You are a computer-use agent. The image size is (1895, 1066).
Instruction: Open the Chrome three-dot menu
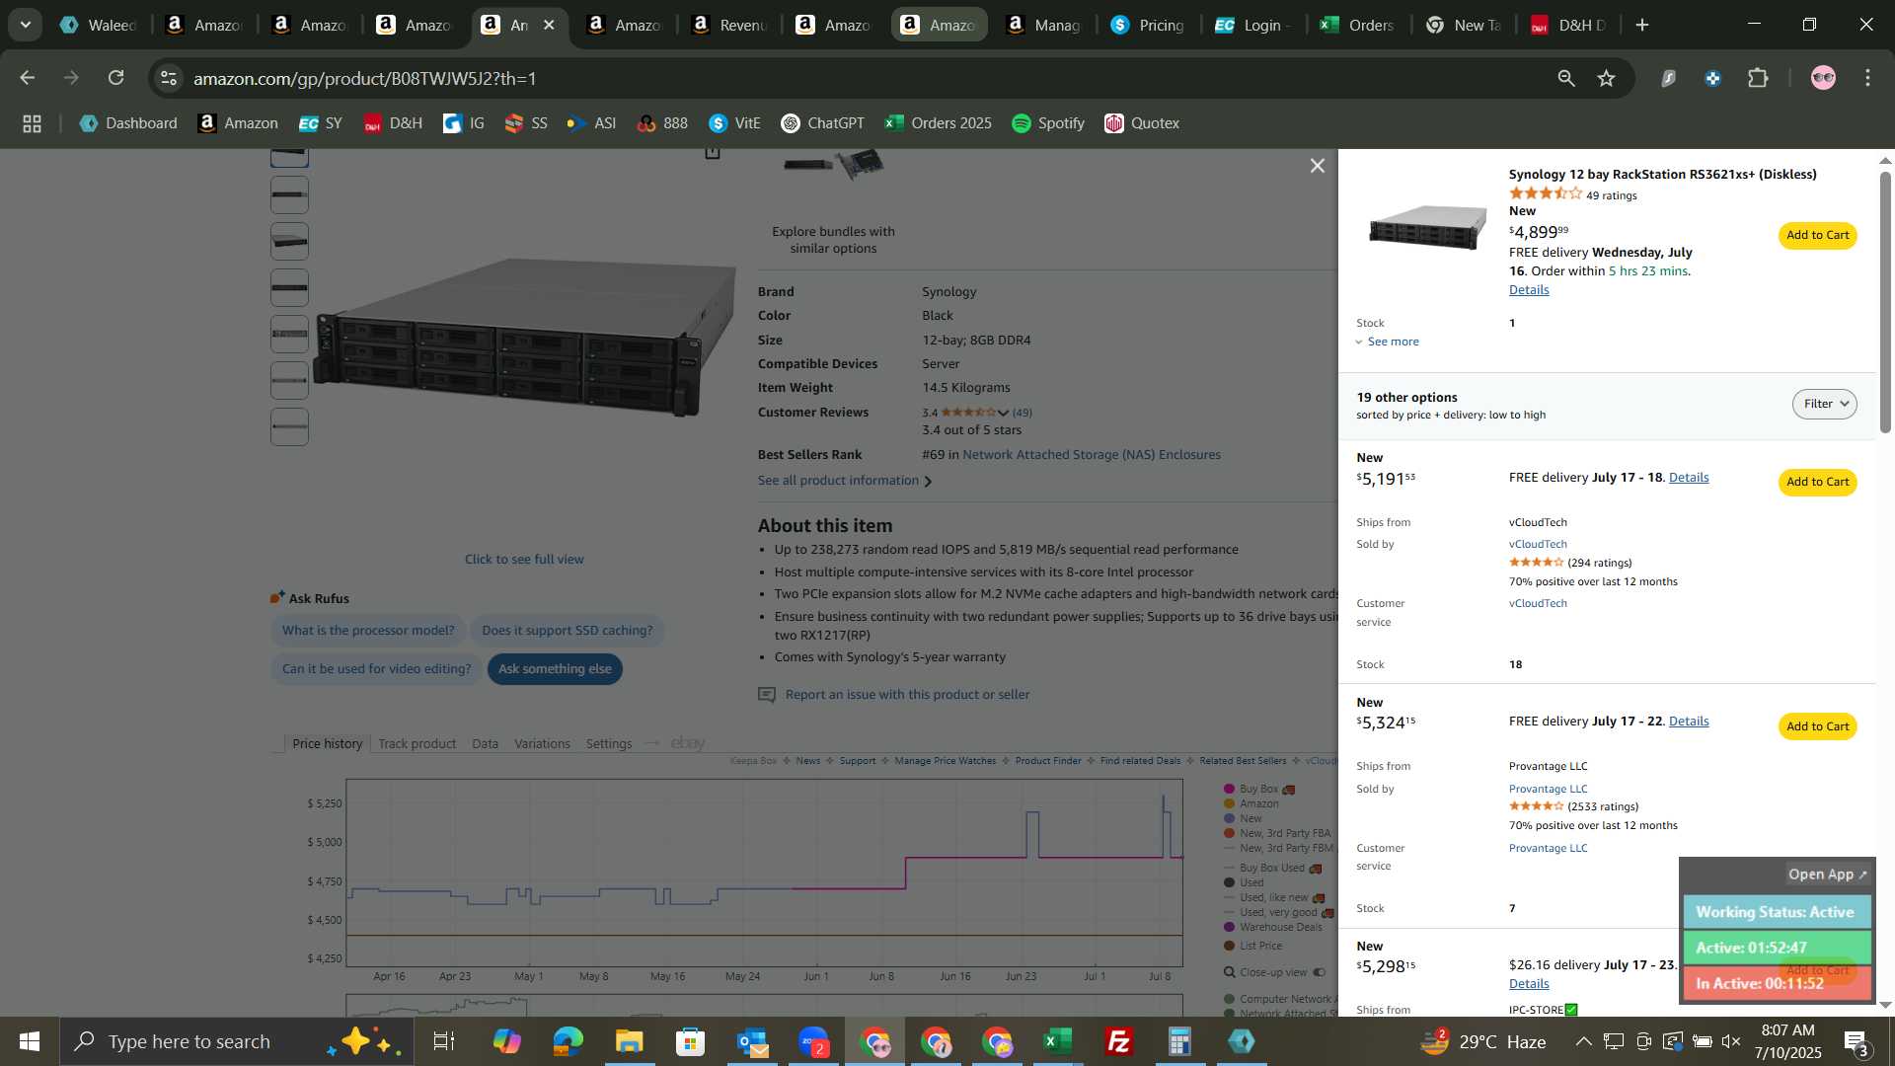point(1867,78)
